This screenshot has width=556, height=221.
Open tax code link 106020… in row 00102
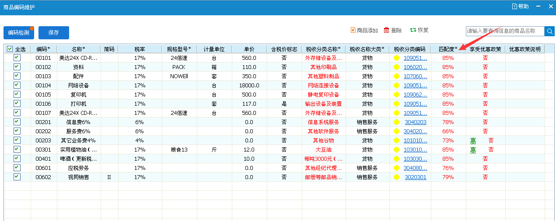(x=415, y=67)
